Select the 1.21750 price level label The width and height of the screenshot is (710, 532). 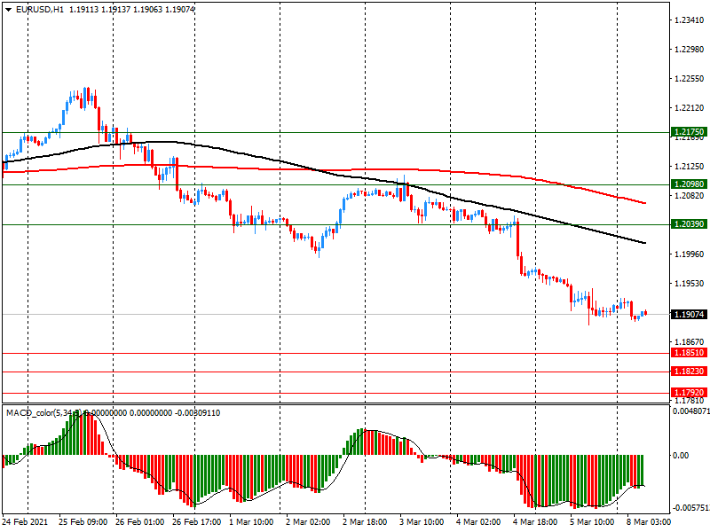click(689, 132)
